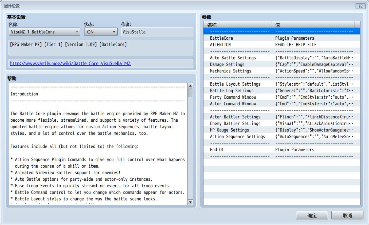Open the ON status dropdown
This screenshot has height=225, width=369.
101,32
